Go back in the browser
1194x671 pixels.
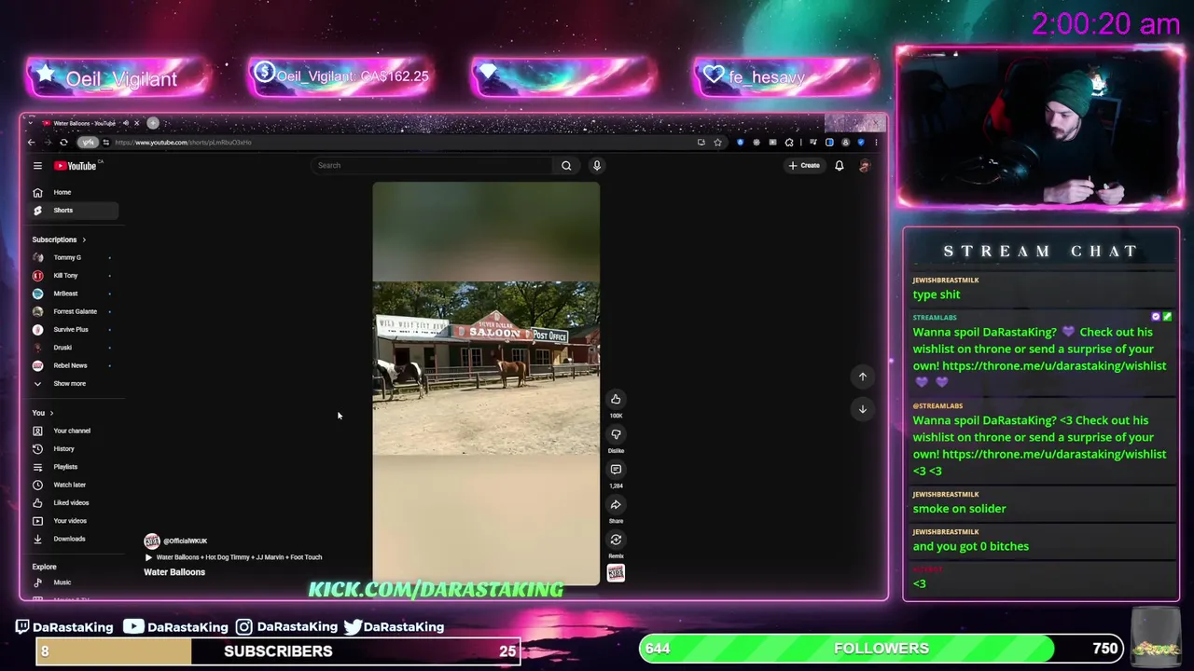tap(31, 143)
